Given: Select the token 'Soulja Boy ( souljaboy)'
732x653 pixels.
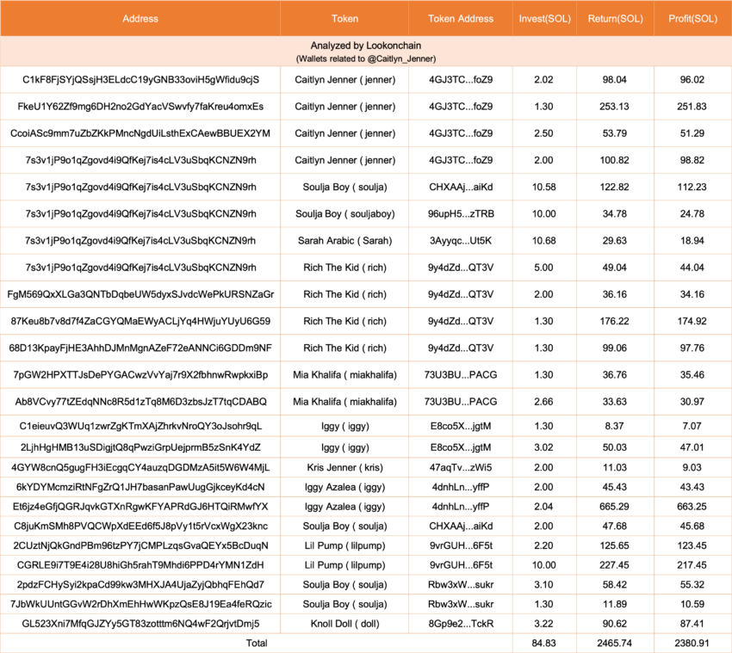Looking at the screenshot, I should pos(345,213).
